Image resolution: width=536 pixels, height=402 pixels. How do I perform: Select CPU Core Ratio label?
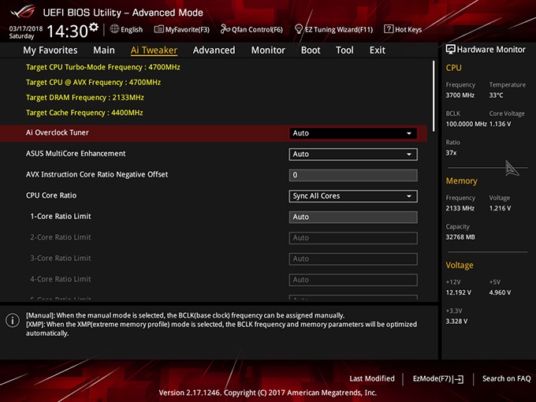[51, 195]
